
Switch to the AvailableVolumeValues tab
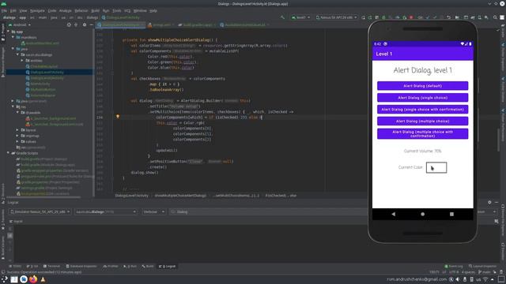(244, 24)
